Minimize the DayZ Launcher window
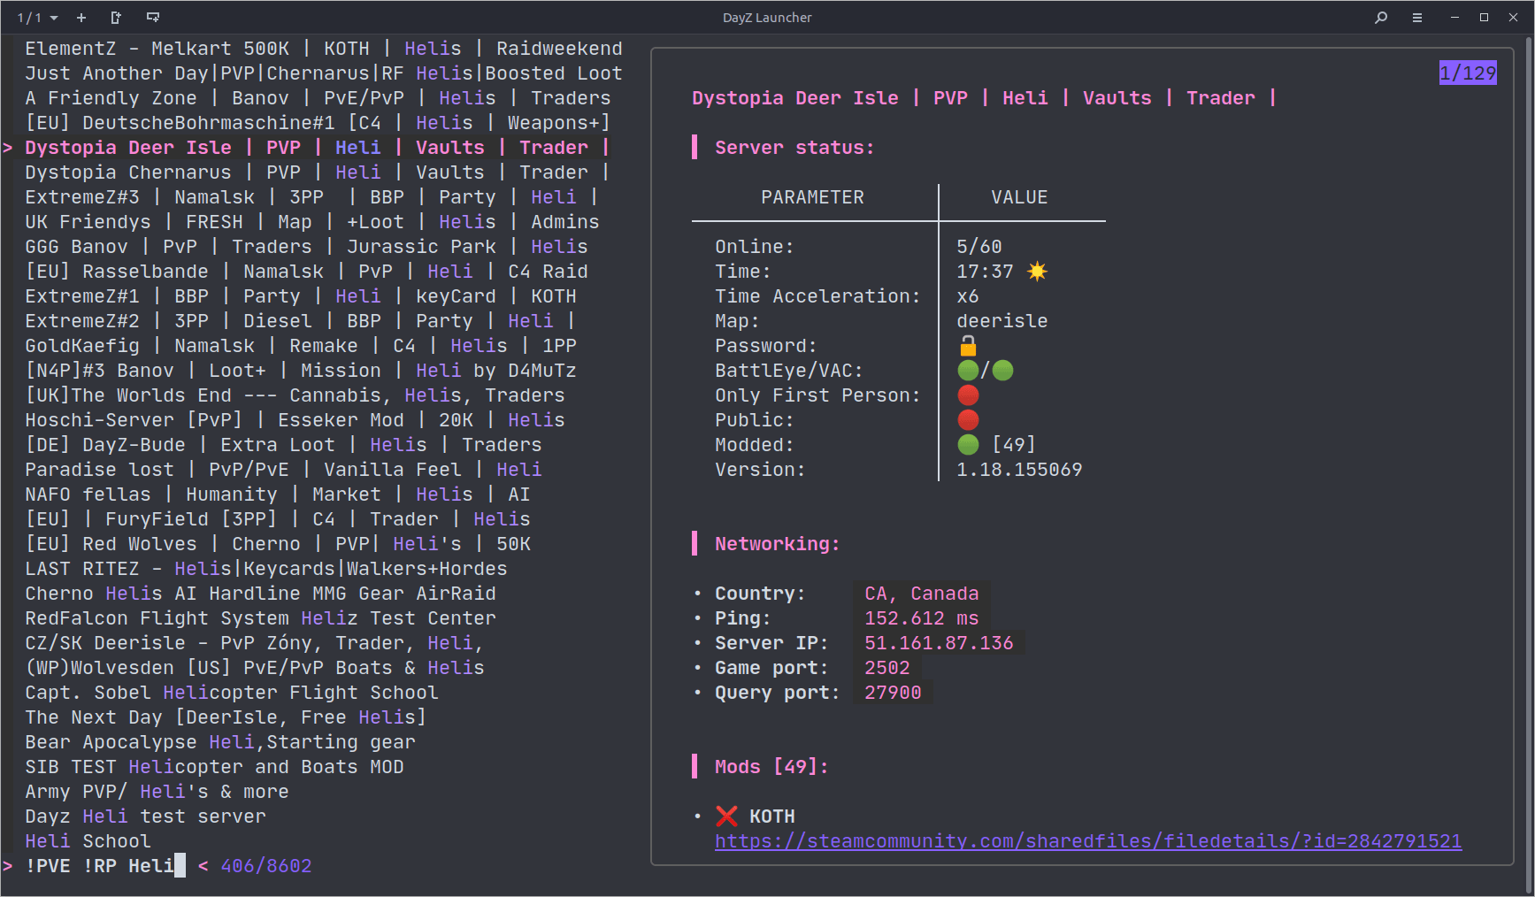Image resolution: width=1535 pixels, height=897 pixels. (1454, 18)
